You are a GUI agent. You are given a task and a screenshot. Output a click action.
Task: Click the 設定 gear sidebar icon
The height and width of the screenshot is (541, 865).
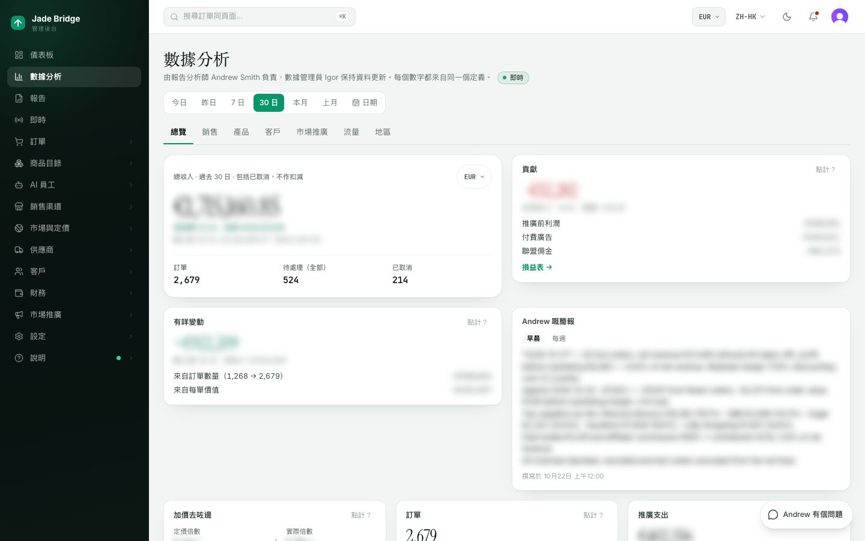point(19,337)
